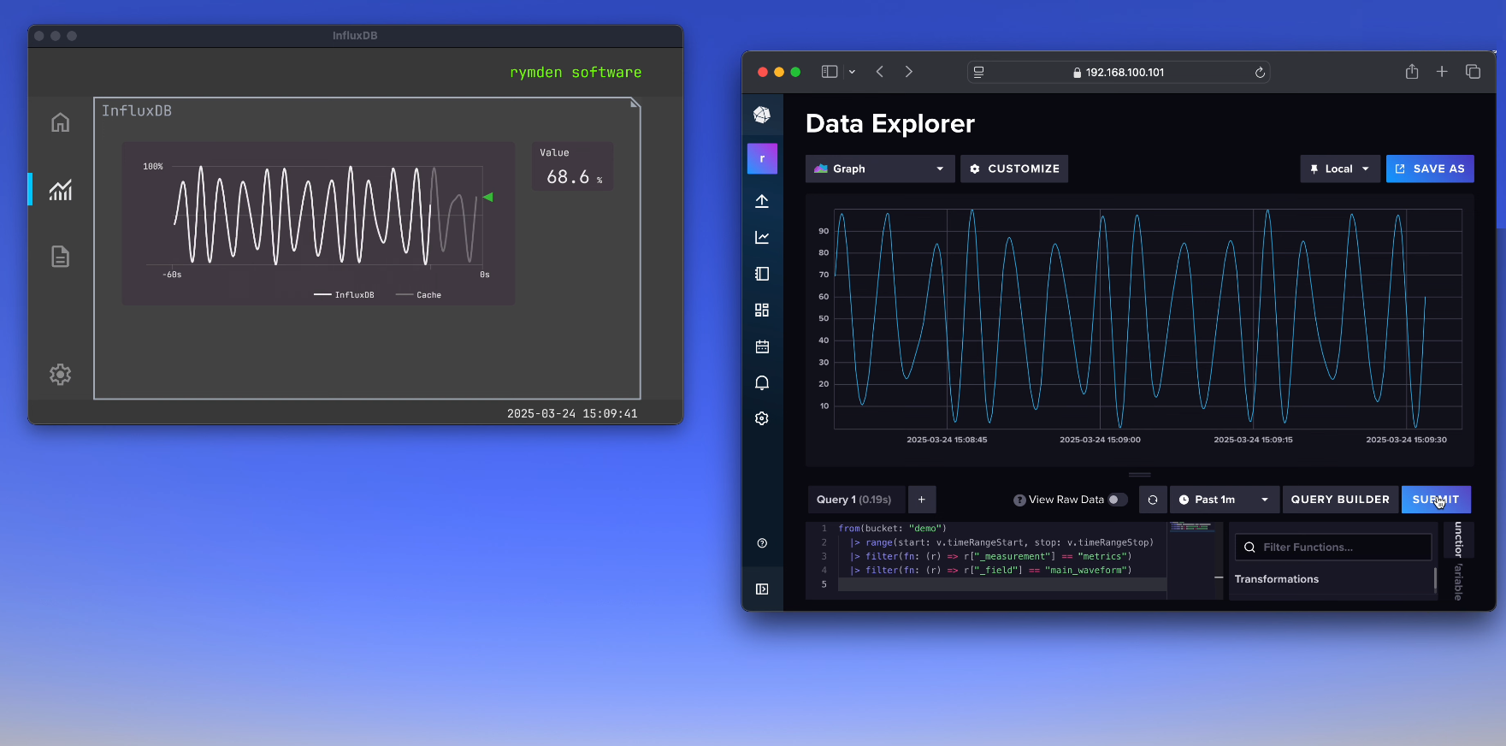Switch to the Variables side tab
The width and height of the screenshot is (1506, 746).
pos(1458,582)
